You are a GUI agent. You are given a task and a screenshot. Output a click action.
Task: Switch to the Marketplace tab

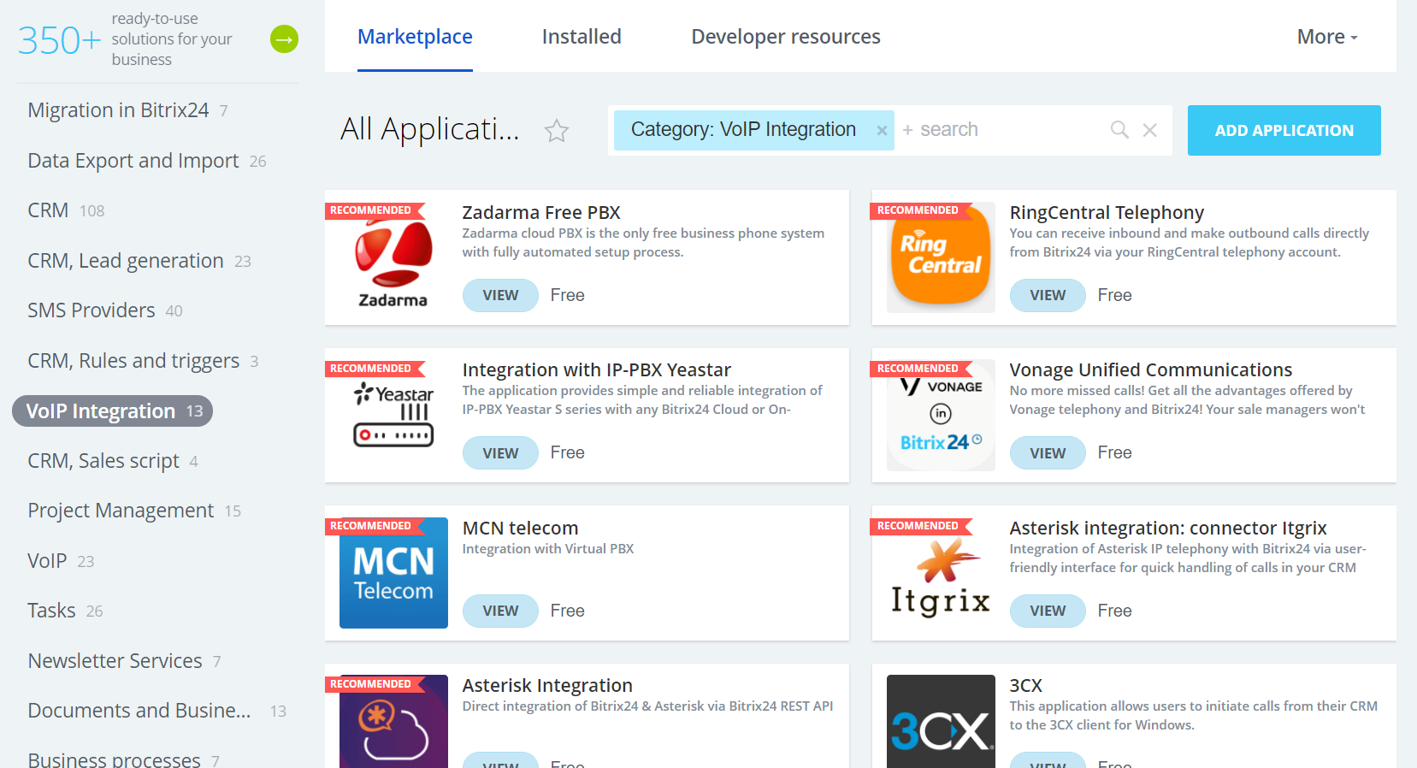click(415, 37)
